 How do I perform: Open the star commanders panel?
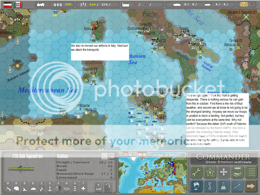(x=210, y=172)
